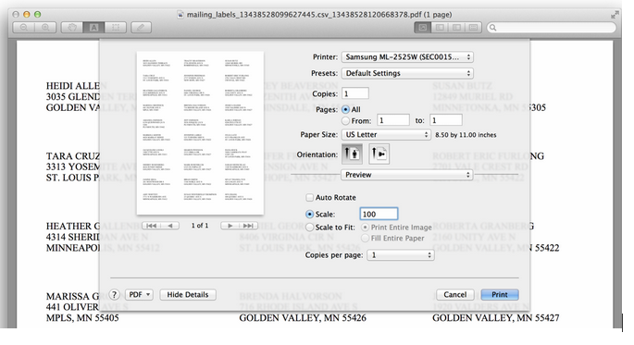Go to next preview page
This screenshot has width=634, height=345.
pos(230,226)
